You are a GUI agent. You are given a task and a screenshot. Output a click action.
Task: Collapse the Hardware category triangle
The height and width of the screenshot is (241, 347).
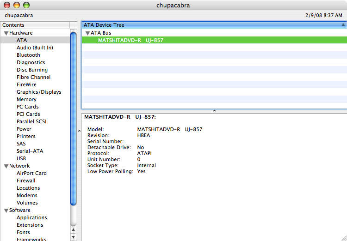(6, 33)
